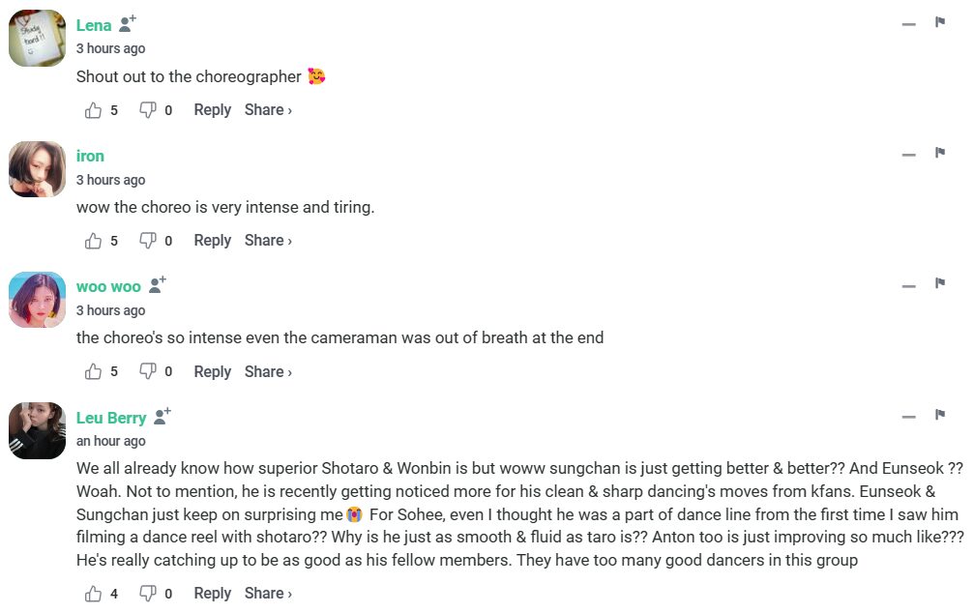Screen dimensions: 974x613
Task: Follow user Lena
Action: pyautogui.click(x=128, y=24)
